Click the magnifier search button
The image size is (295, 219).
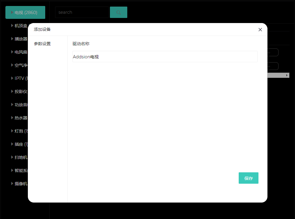(119, 12)
